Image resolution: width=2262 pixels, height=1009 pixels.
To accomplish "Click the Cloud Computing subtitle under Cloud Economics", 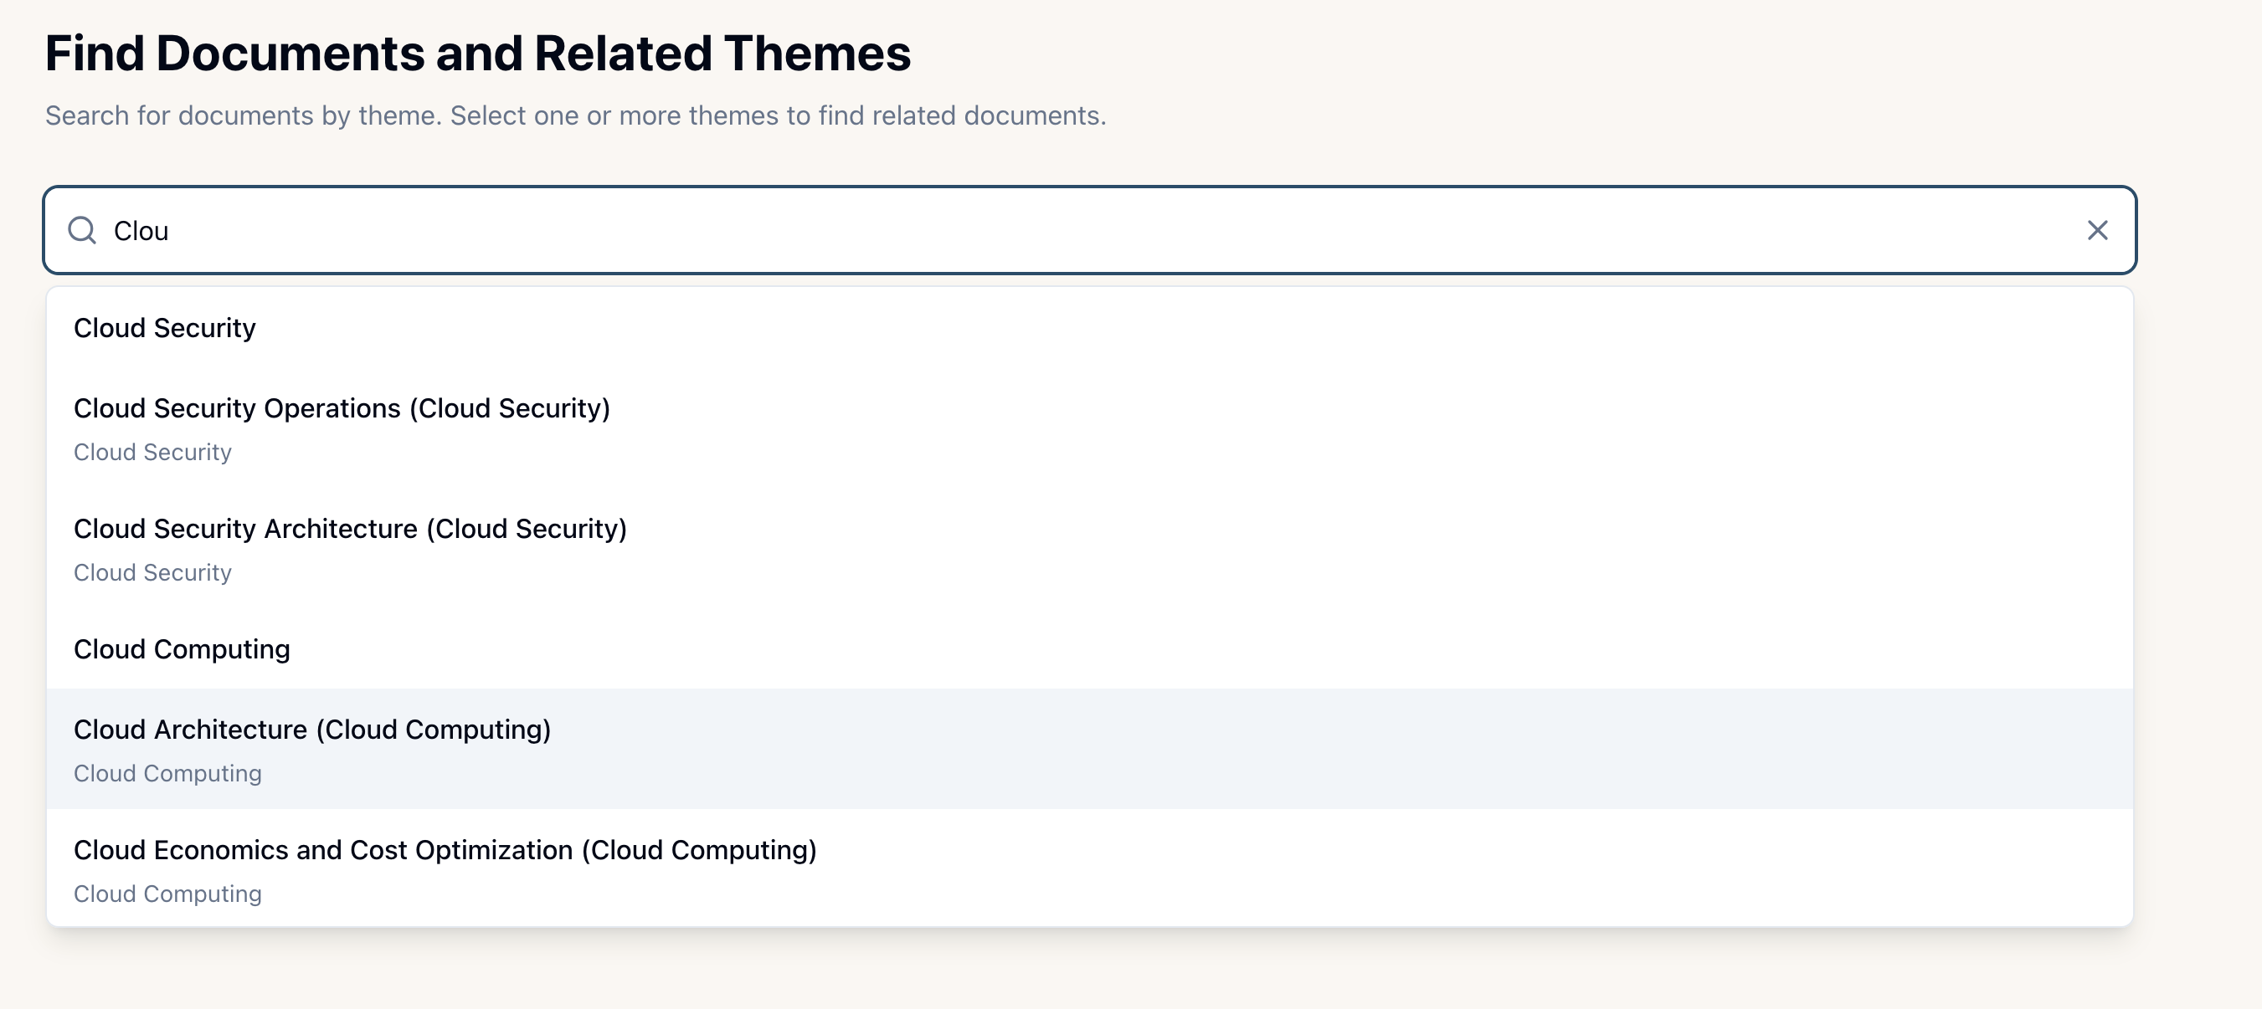I will [167, 894].
